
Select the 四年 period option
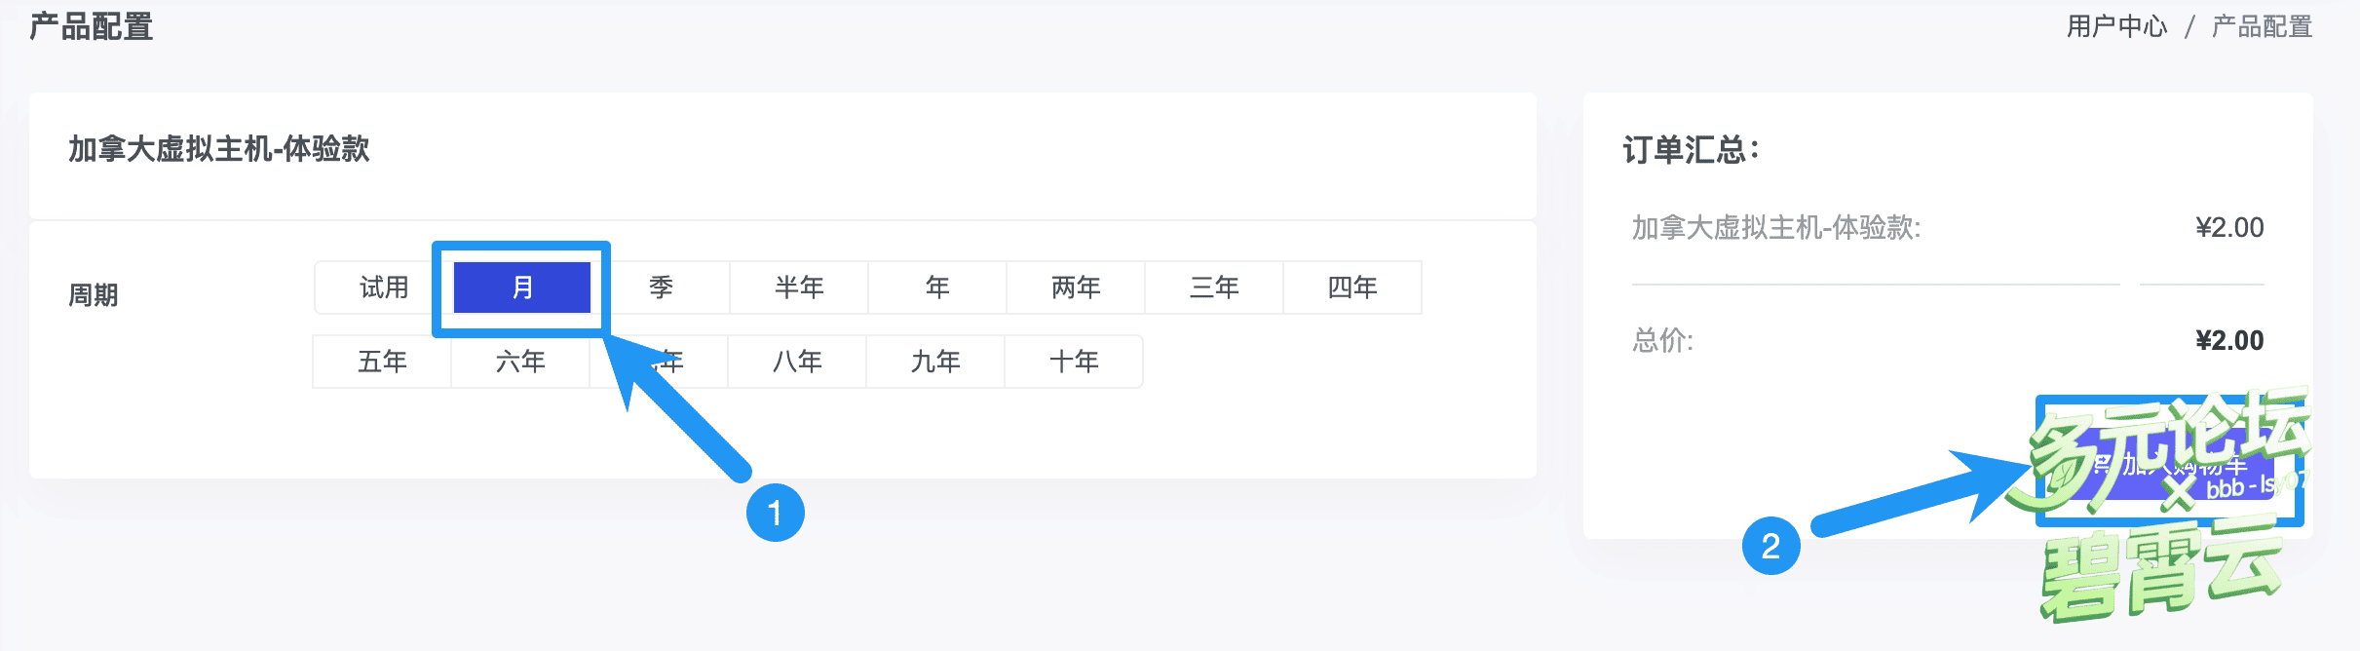click(x=1352, y=287)
